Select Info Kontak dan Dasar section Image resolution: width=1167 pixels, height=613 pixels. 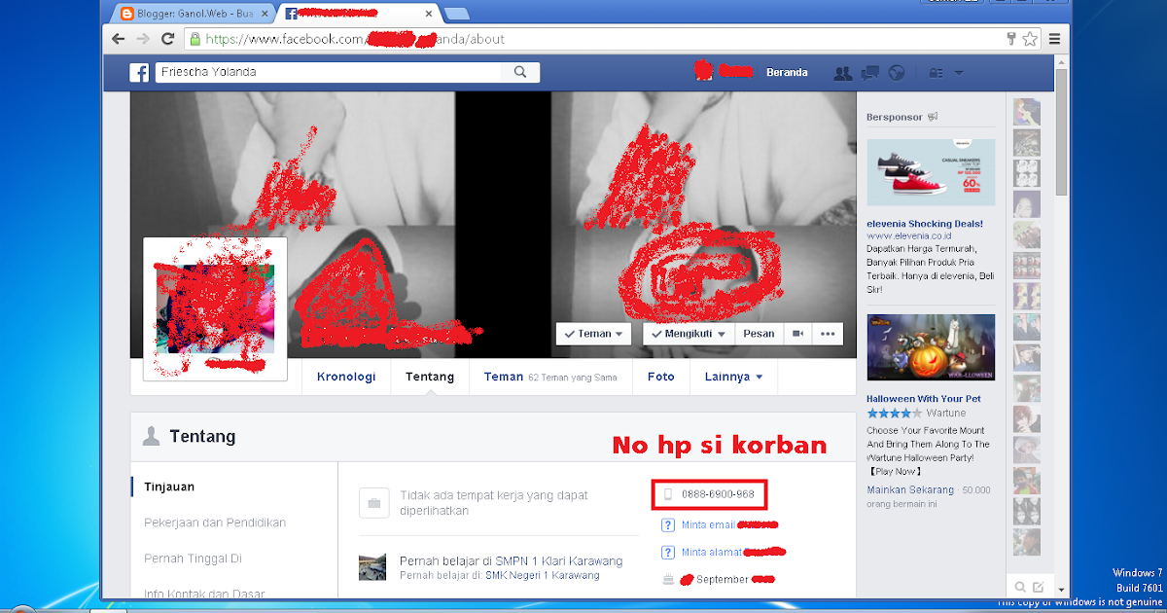[x=204, y=592]
